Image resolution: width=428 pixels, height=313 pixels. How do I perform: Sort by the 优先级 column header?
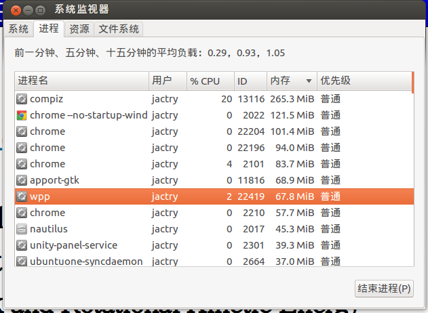click(x=364, y=81)
